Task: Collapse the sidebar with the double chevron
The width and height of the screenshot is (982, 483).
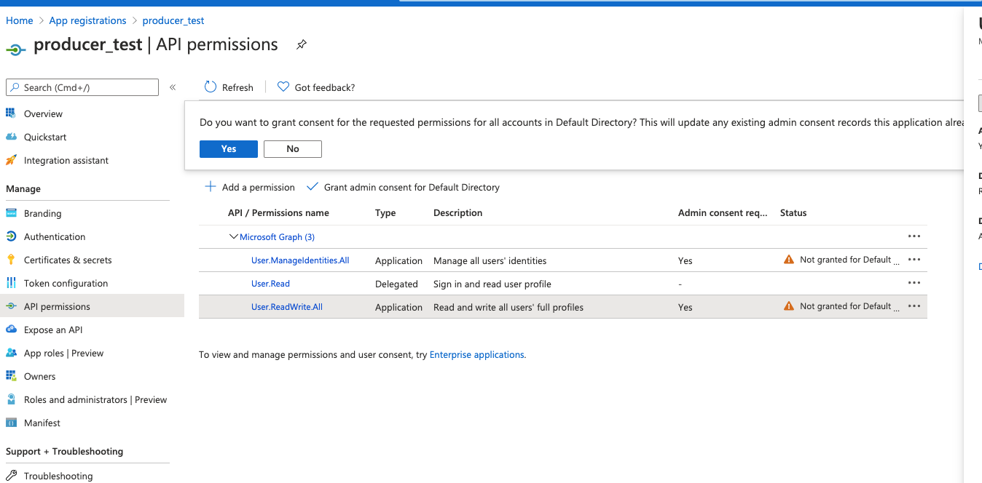Action: [173, 87]
